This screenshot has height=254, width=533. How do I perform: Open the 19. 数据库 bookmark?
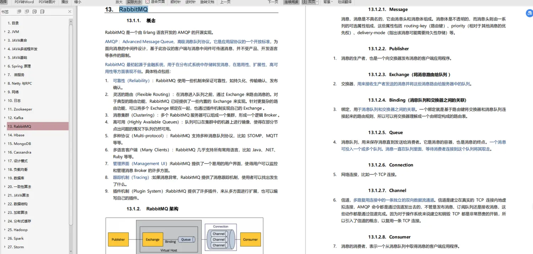(x=16, y=178)
